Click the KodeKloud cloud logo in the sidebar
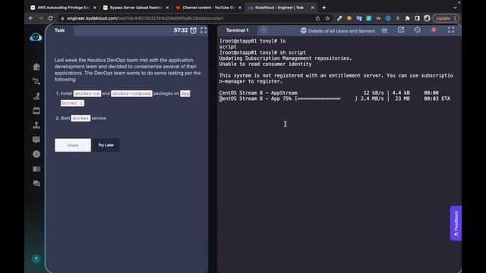Viewport: 486px width, 273px height. pyautogui.click(x=36, y=37)
